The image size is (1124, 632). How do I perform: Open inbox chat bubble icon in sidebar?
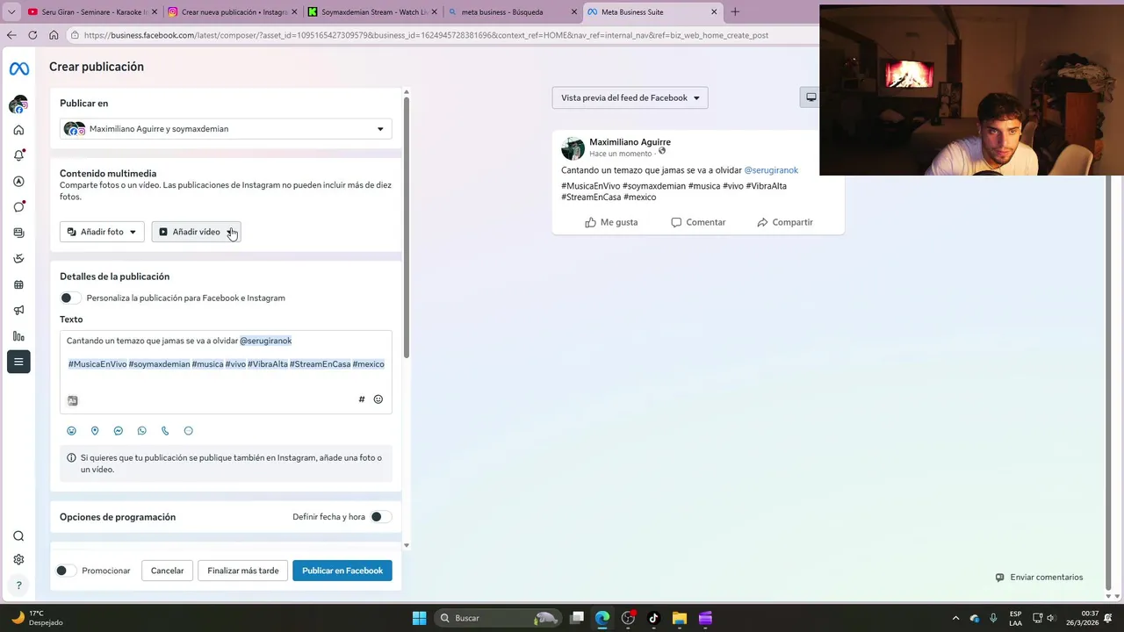coord(18,207)
